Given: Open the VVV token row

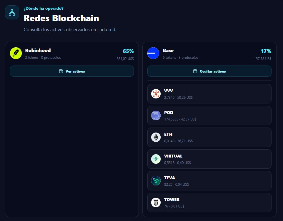Looking at the screenshot, I should coord(209,94).
